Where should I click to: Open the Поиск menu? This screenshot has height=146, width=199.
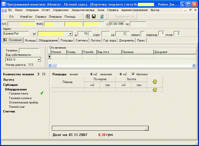pyautogui.click(x=19, y=10)
